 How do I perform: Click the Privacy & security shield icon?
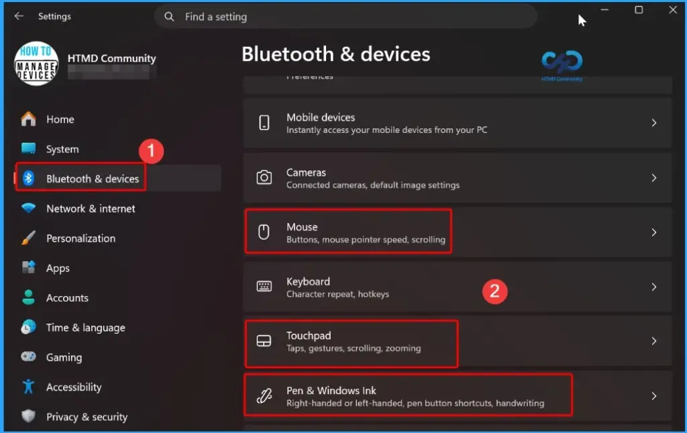tap(28, 416)
